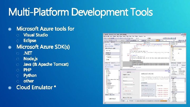Click the 'PHP' sub-bullet text
Image resolution: width=190 pixels, height=107 pixels.
tap(27, 70)
